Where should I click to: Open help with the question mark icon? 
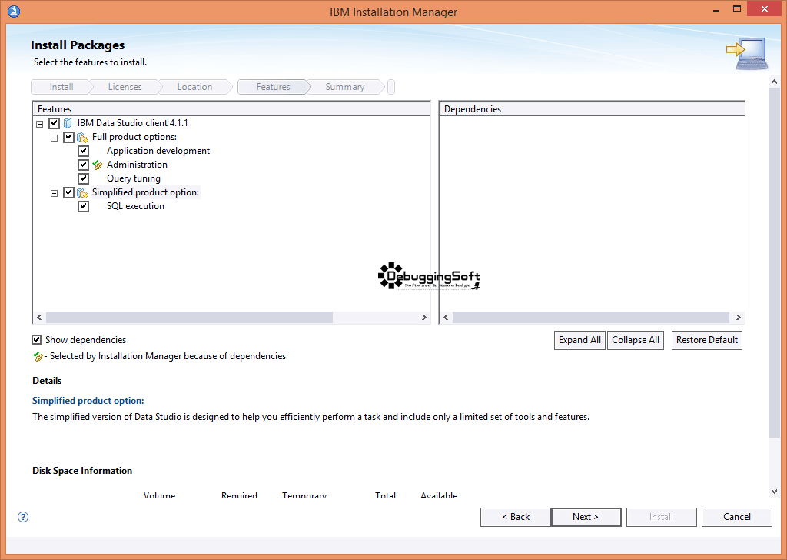(x=23, y=517)
